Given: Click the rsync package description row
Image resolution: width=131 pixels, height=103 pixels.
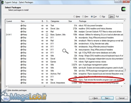Looking at the screenshot, I should tap(101, 80).
